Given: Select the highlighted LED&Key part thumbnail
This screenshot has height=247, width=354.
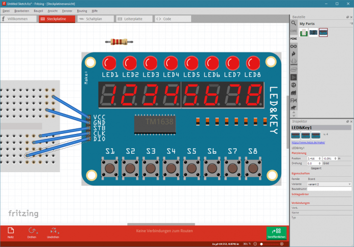Looking at the screenshot, I should (x=323, y=32).
